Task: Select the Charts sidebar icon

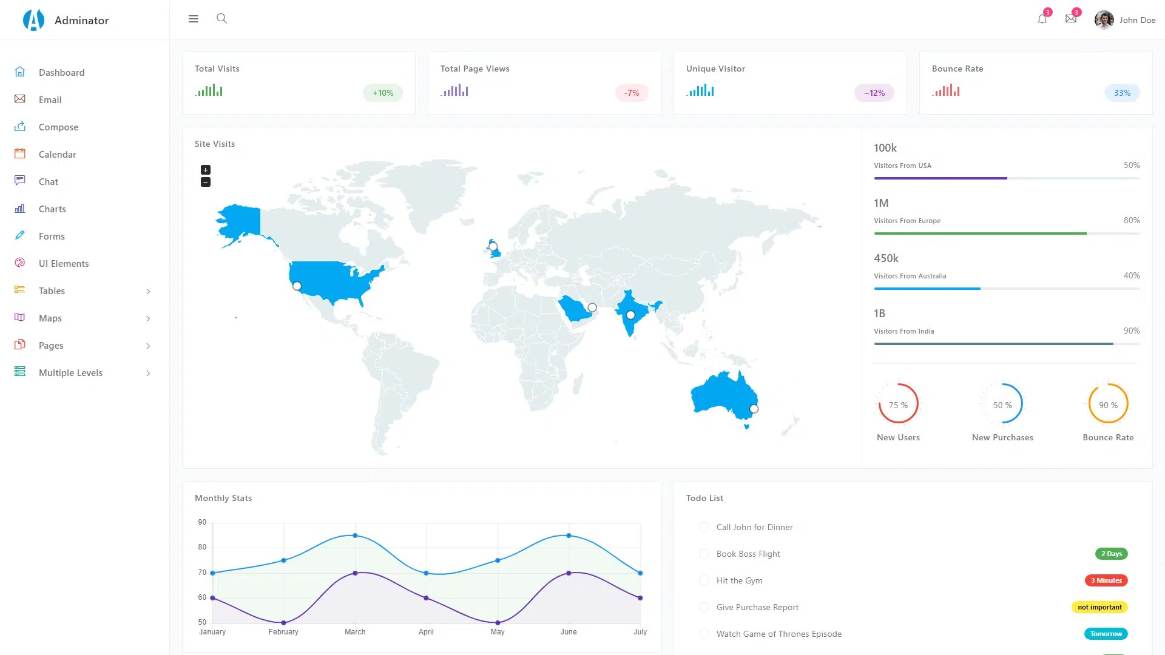Action: click(20, 209)
